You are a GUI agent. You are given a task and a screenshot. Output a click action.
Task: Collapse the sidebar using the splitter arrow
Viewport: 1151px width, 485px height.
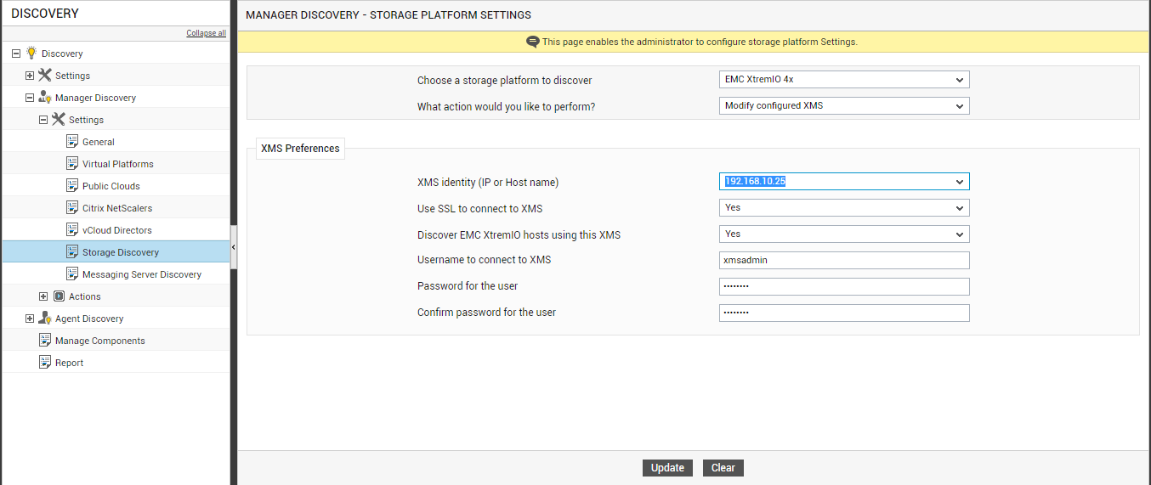234,247
